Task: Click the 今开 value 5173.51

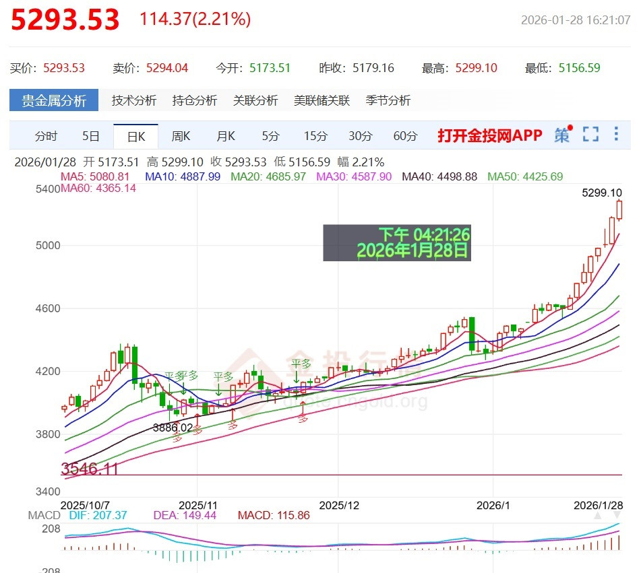Action: (270, 68)
